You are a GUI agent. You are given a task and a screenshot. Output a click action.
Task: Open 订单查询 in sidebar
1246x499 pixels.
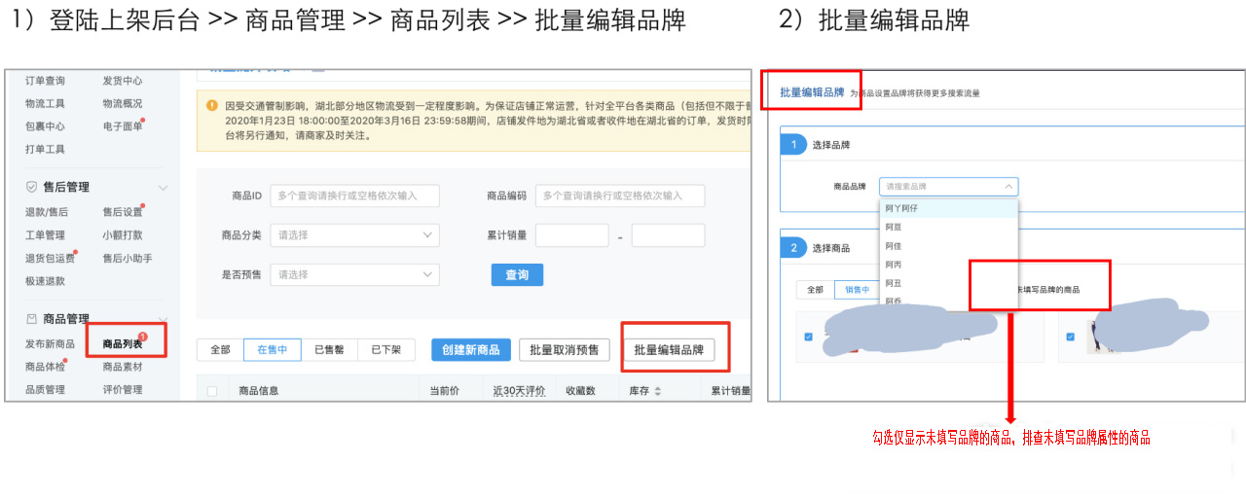tap(45, 81)
